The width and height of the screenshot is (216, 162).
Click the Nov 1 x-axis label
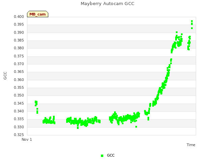pyautogui.click(x=27, y=139)
